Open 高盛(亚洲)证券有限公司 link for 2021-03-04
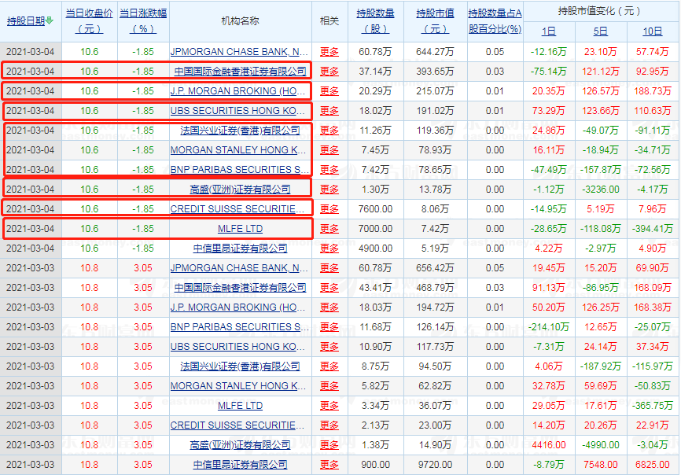 (240, 190)
